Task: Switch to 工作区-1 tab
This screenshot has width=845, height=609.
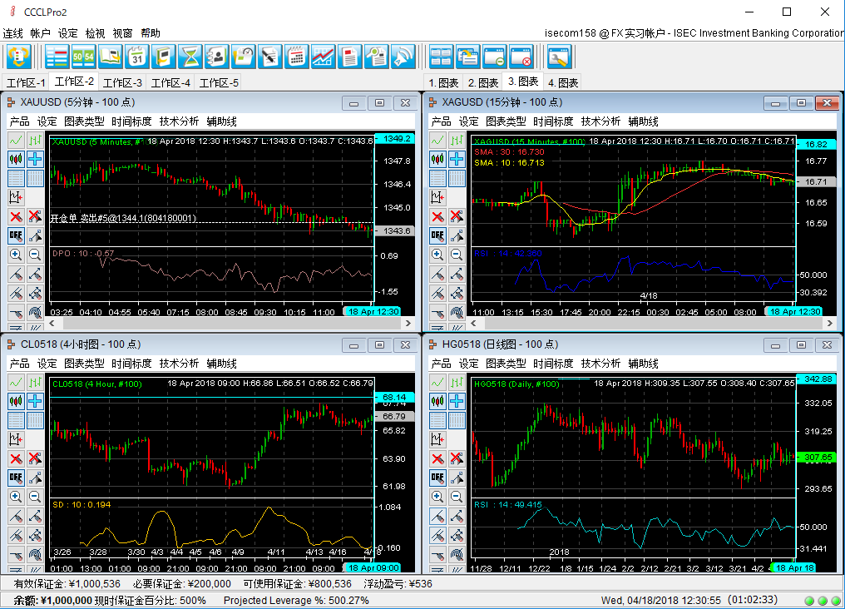Action: tap(26, 82)
